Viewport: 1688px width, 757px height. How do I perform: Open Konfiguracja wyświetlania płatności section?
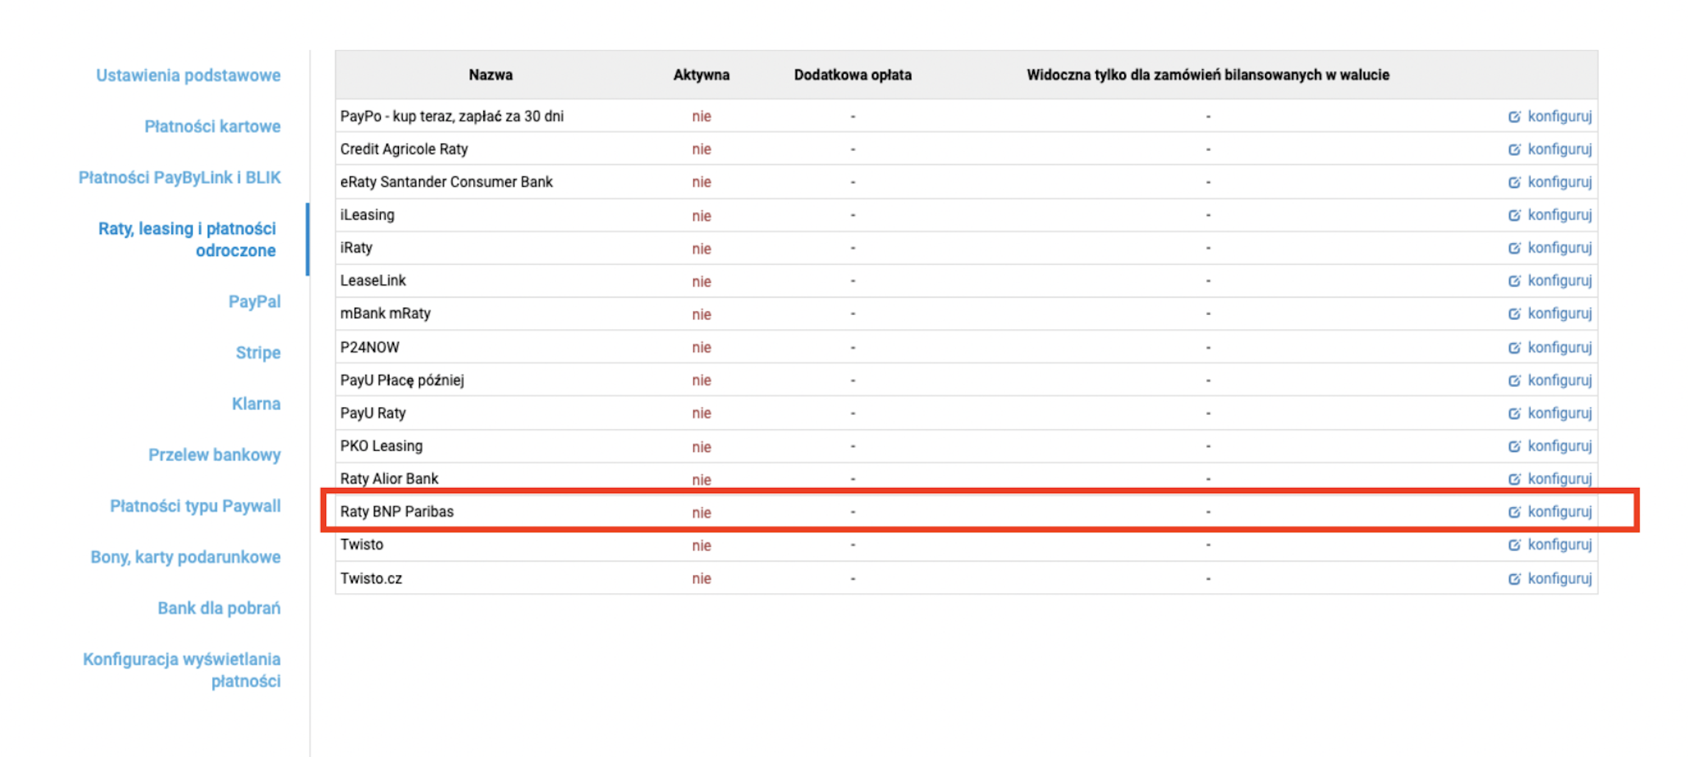click(182, 670)
